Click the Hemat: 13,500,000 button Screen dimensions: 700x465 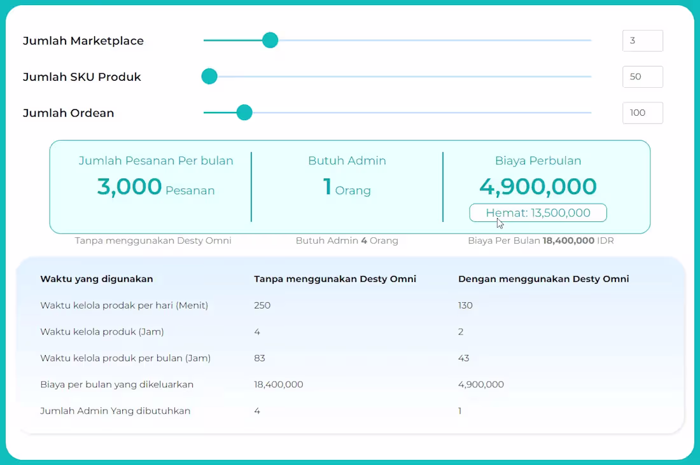(538, 213)
